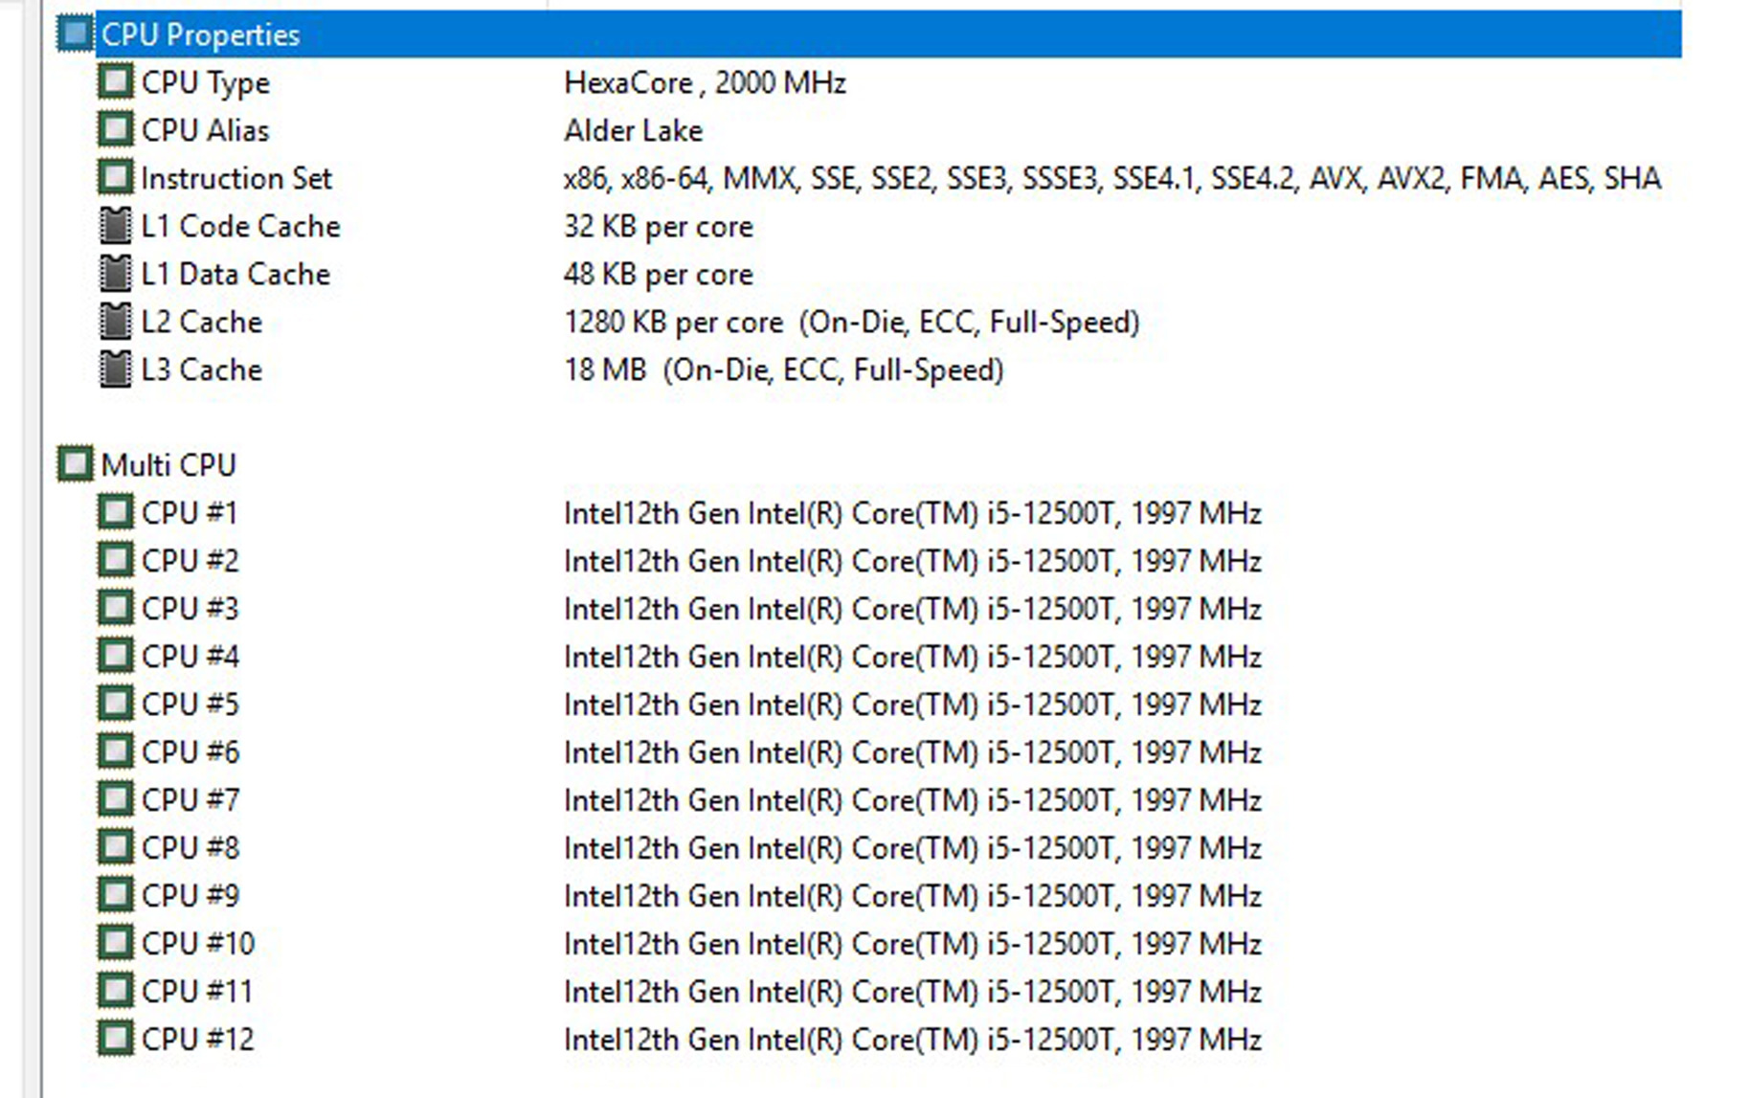Click the L1 Code Cache chip icon
The height and width of the screenshot is (1098, 1750).
pos(116,226)
